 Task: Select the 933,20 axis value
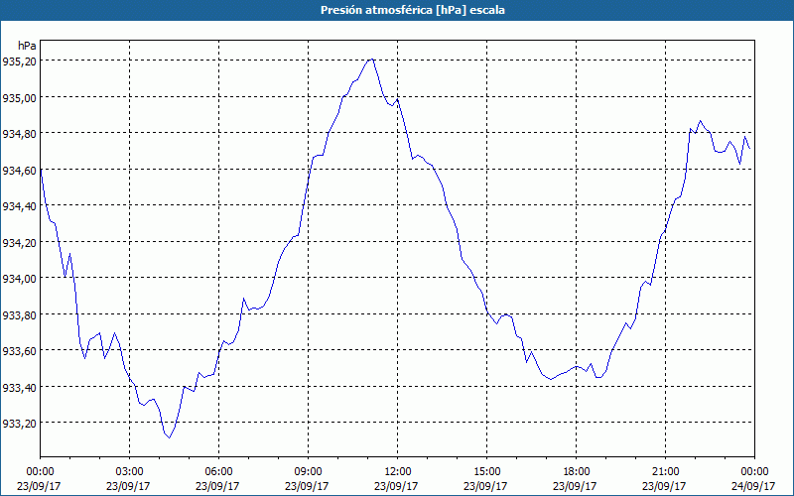(x=19, y=424)
